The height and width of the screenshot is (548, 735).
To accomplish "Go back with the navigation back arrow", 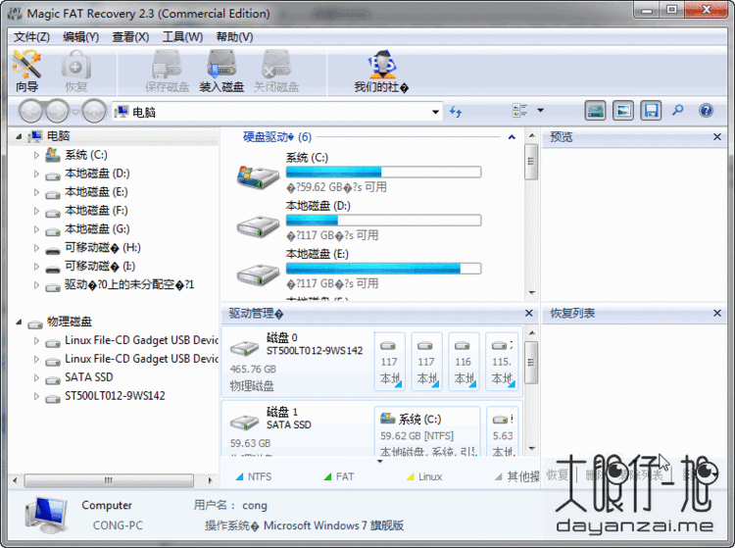I will (31, 112).
